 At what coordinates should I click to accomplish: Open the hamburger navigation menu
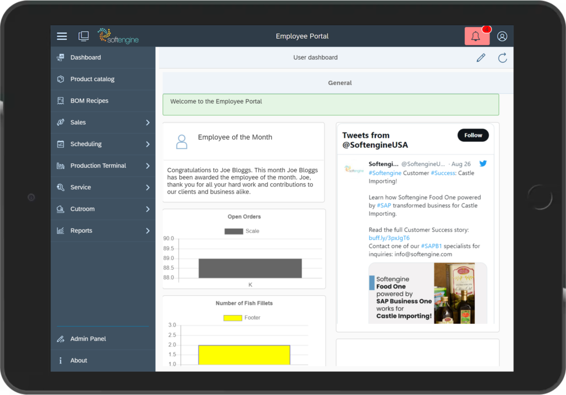62,36
